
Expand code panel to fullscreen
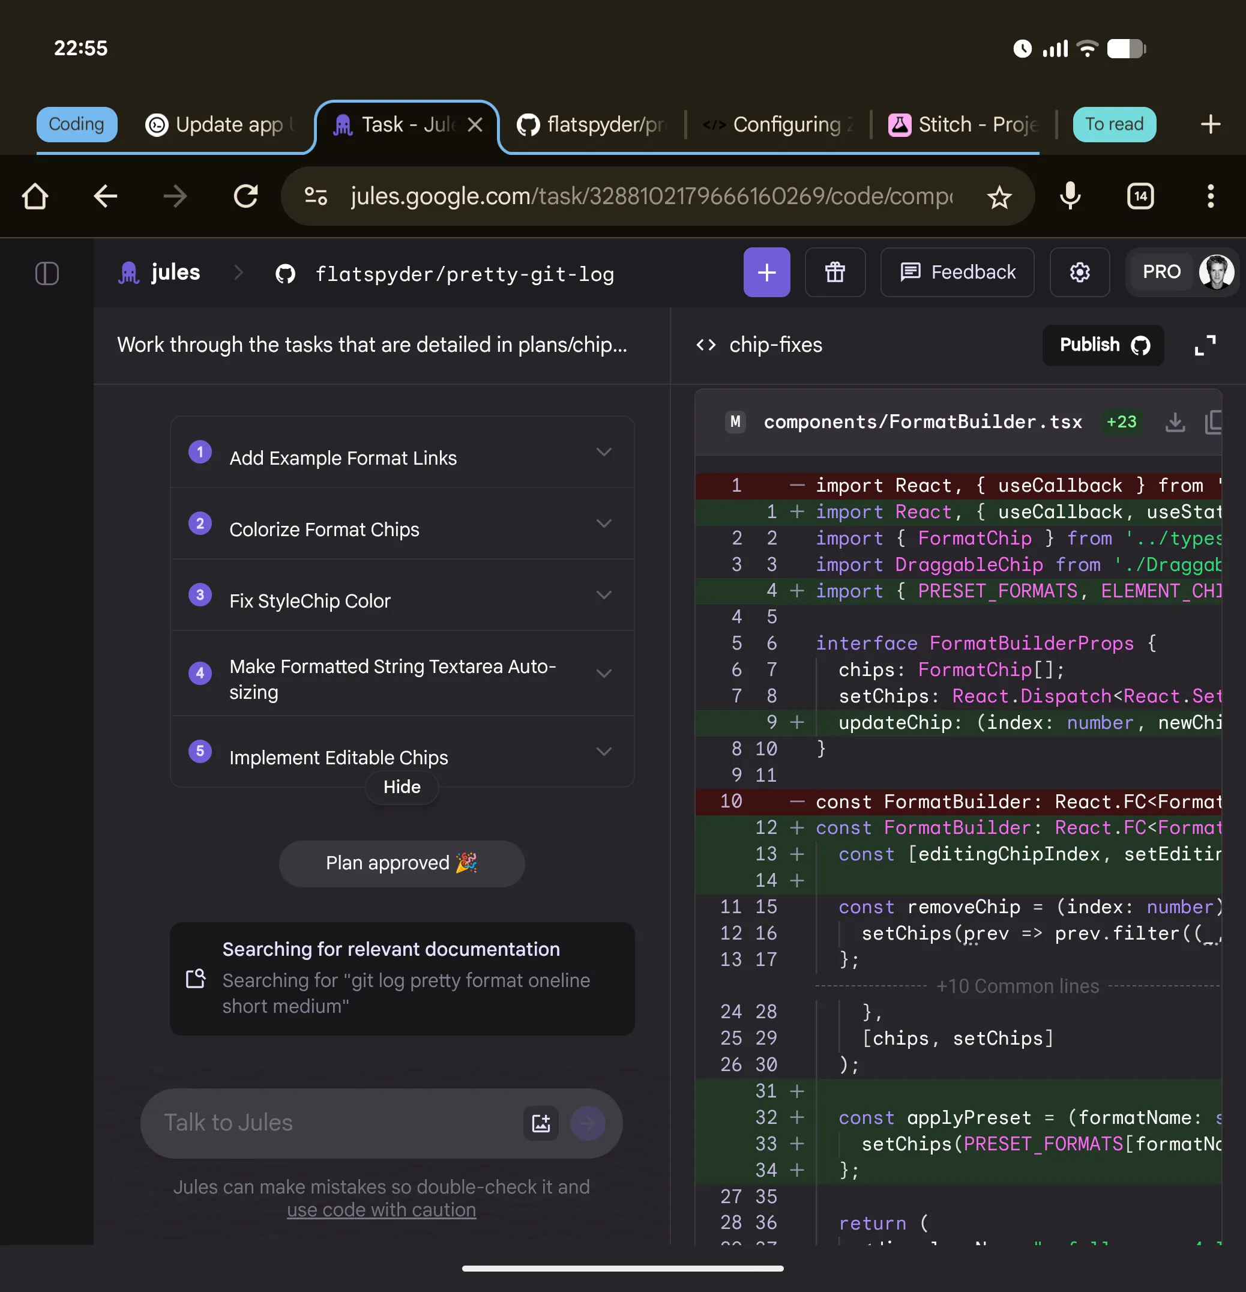pos(1205,345)
